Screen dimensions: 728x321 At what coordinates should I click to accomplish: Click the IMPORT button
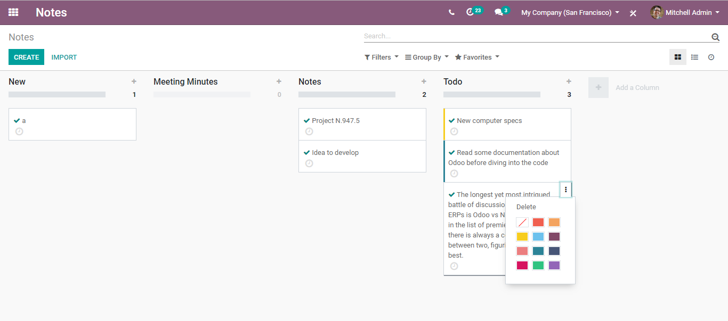point(64,57)
